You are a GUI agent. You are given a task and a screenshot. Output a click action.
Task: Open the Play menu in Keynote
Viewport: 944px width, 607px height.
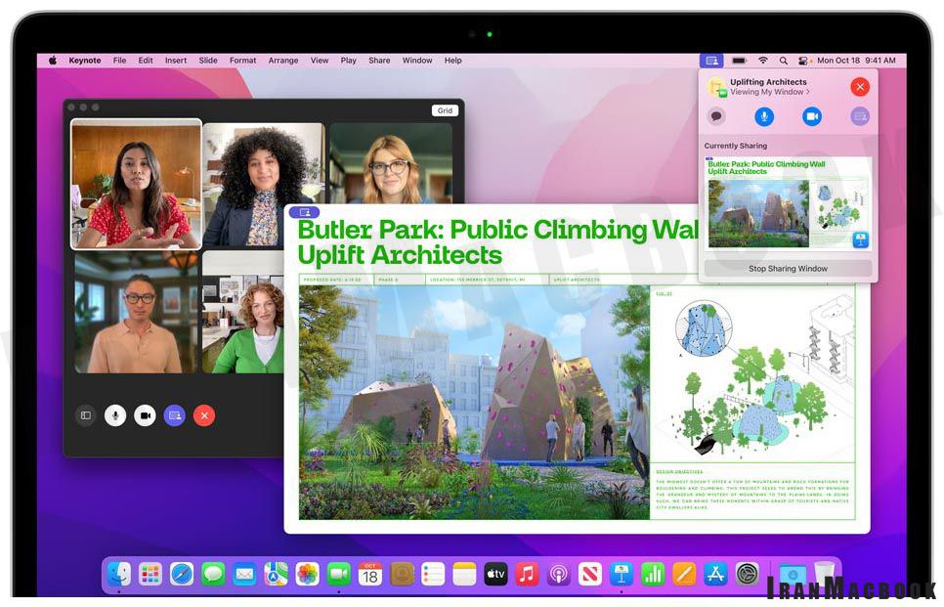tap(348, 60)
